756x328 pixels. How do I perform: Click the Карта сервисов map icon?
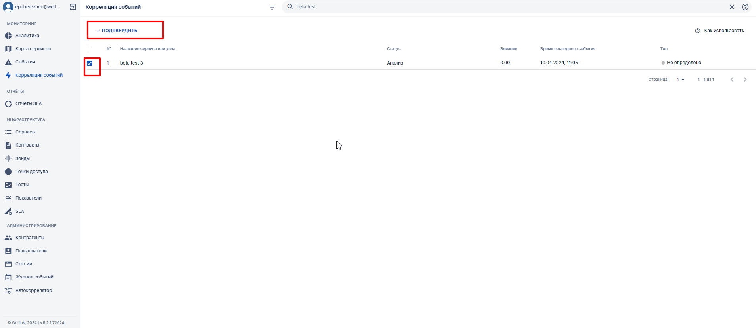8,49
